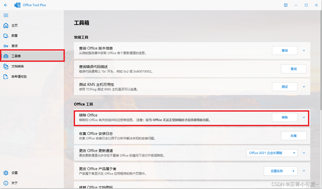Select 工具箱 in the sidebar
The image size is (322, 189).
point(32,56)
